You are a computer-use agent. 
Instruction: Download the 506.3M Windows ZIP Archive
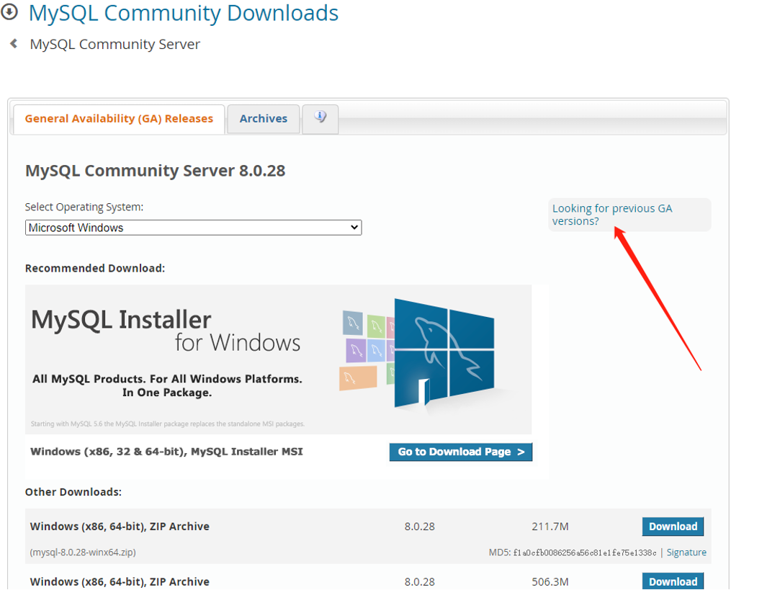coord(673,581)
